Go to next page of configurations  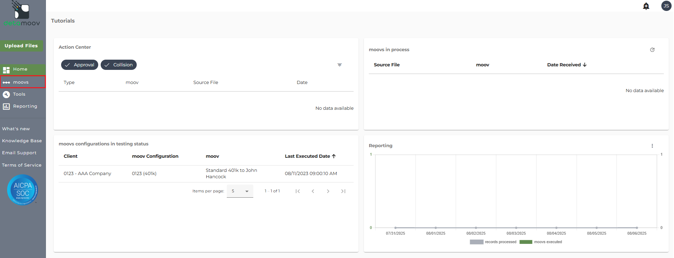click(328, 191)
